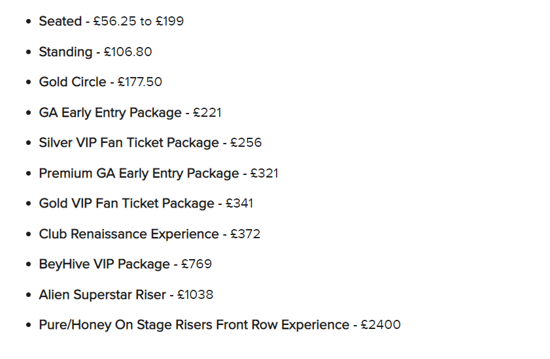Screen dimensions: 550x359
Task: Select 'Club Renaissance Experience' list item
Action: coord(149,234)
